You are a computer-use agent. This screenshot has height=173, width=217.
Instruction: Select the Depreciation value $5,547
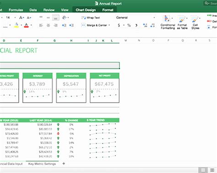(71, 84)
